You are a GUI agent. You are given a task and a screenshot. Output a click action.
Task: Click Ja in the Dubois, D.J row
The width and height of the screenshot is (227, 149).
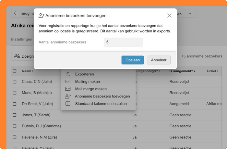(135, 126)
